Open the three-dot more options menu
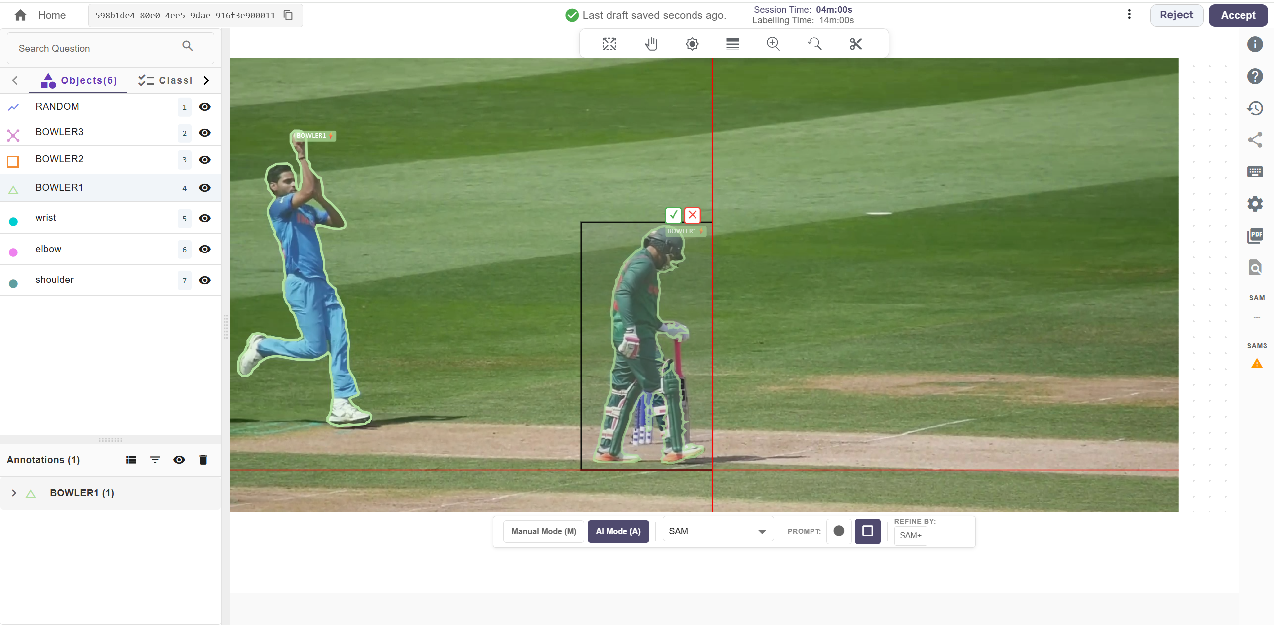1274x629 pixels. (x=1129, y=14)
